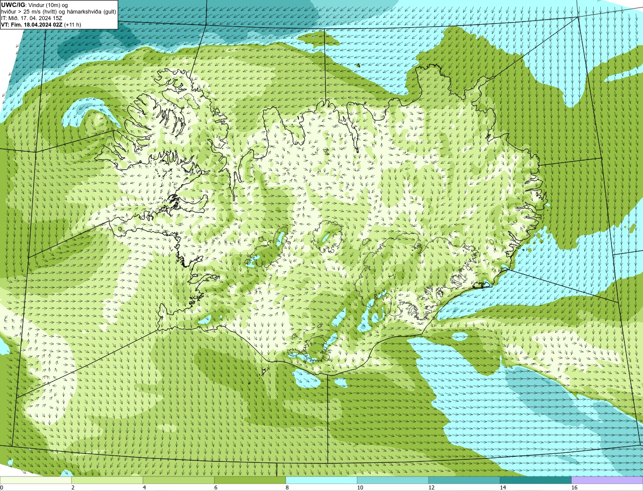The height and width of the screenshot is (491, 643).
Task: Click the lavender above-16 m/s legend swatch
Action: (x=607, y=480)
